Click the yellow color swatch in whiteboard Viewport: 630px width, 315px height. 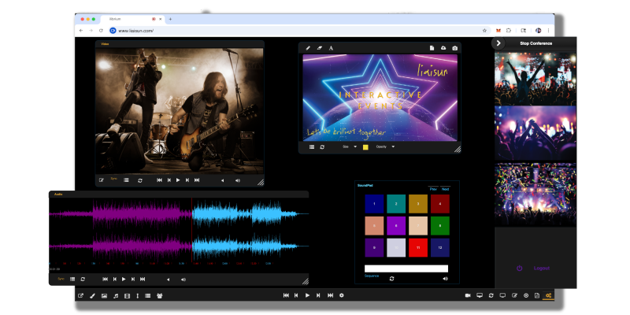pos(365,146)
